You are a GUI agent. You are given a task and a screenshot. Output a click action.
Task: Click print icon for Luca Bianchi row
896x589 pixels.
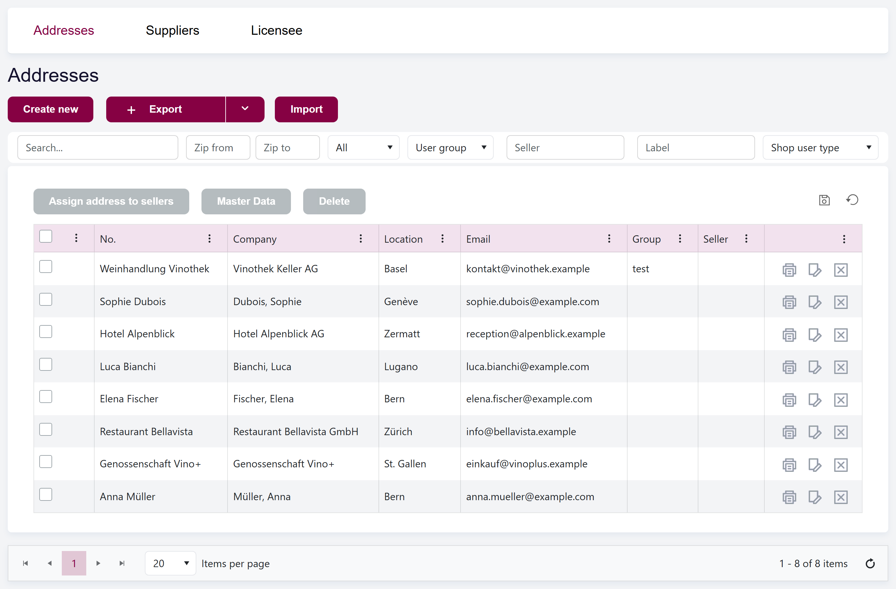point(789,367)
